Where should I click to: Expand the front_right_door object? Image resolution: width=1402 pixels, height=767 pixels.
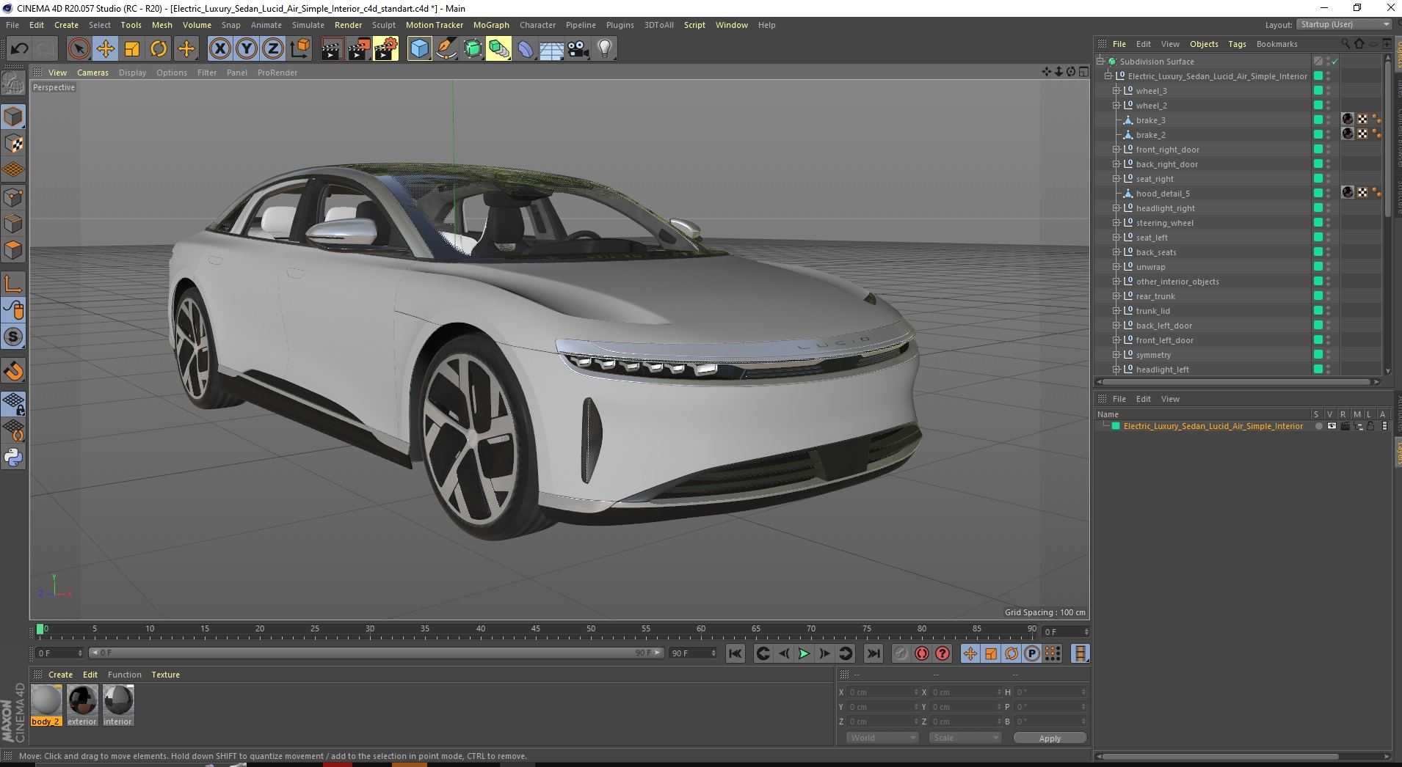click(1116, 150)
